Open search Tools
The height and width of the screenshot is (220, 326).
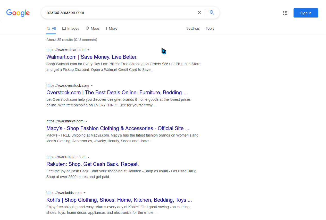click(210, 29)
